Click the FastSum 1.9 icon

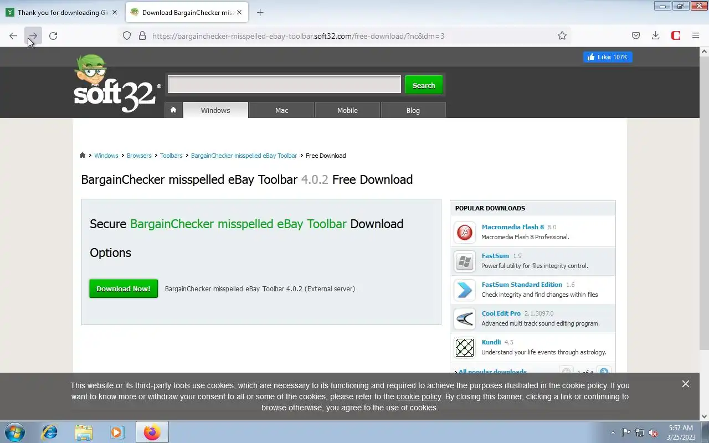coord(465,261)
